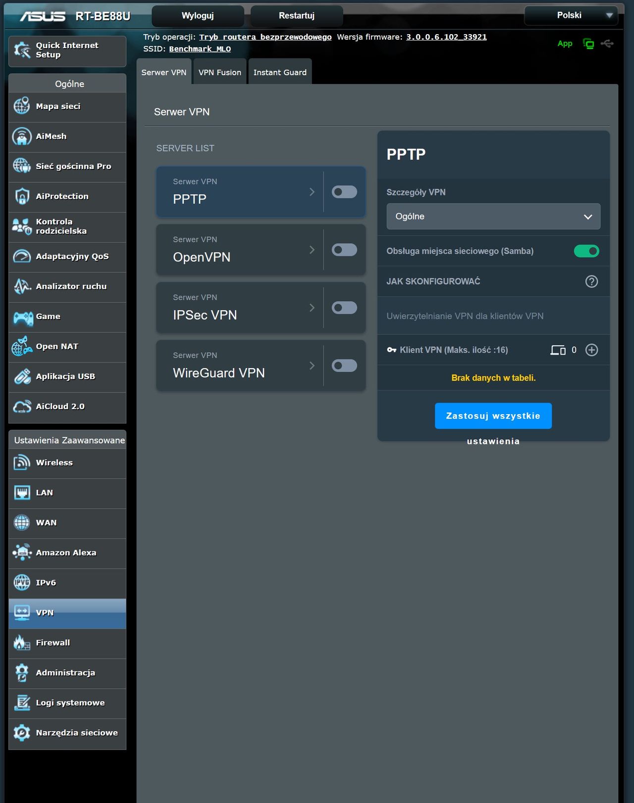Click the Logi systemowe icon

22,703
